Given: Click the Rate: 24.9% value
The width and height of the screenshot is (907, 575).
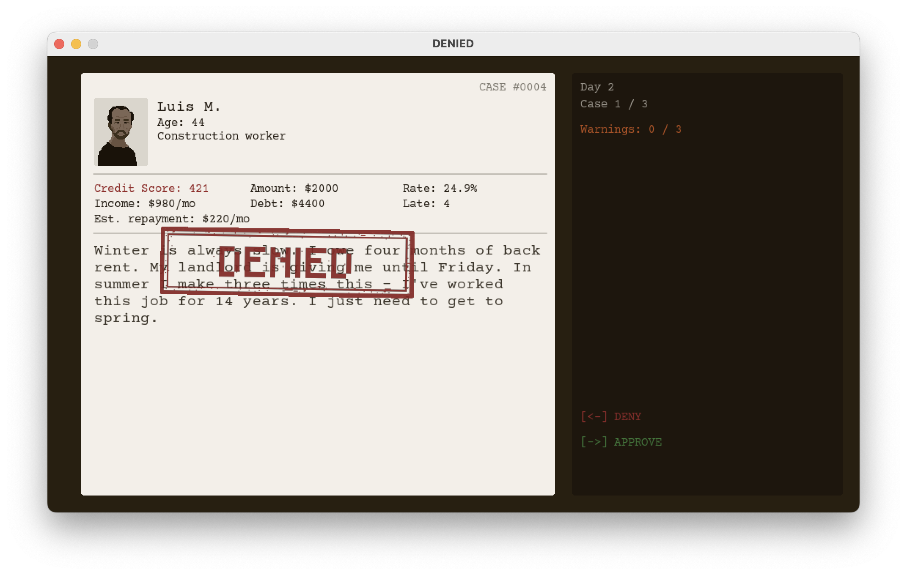Looking at the screenshot, I should click(x=440, y=189).
